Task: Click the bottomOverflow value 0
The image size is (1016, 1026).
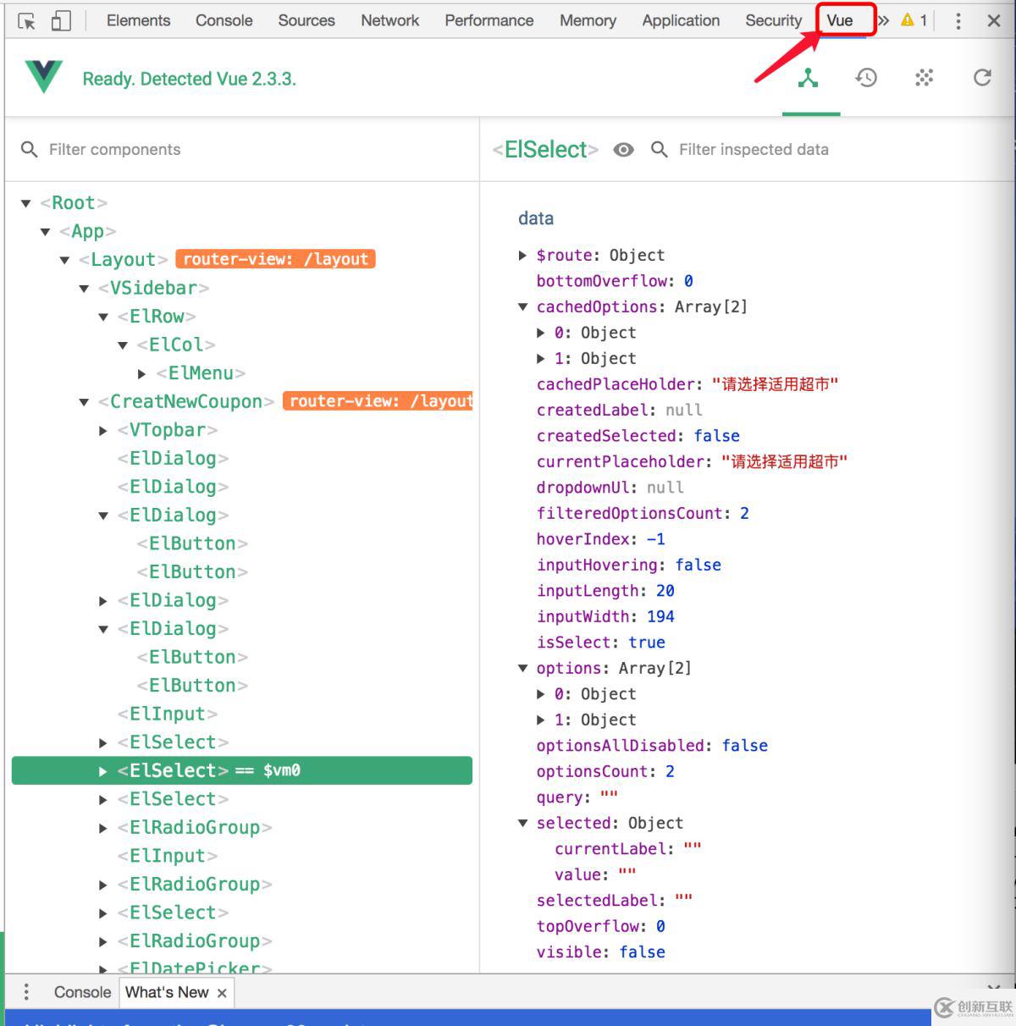Action: 688,281
